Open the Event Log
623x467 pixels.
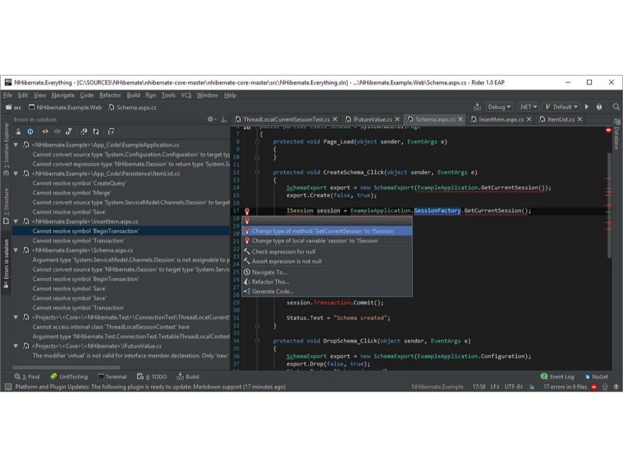(557, 377)
